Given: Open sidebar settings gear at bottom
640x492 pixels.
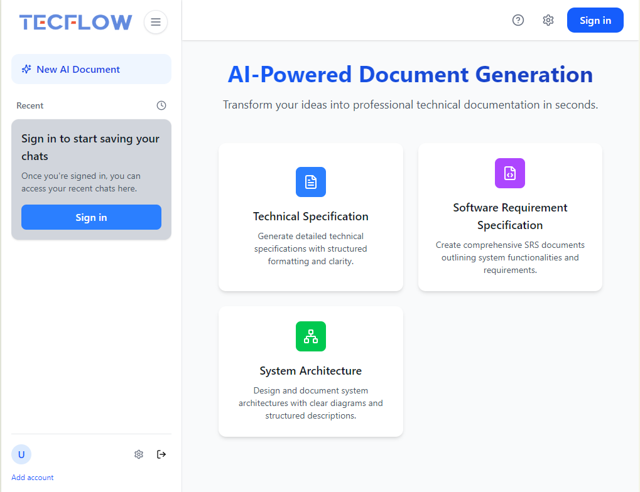Looking at the screenshot, I should pos(139,454).
